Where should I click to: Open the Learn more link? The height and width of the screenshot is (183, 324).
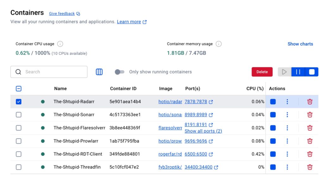tap(129, 22)
